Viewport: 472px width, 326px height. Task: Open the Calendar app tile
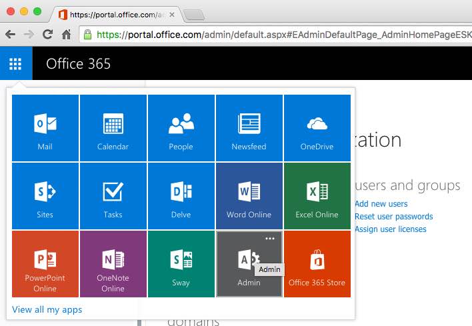[x=113, y=128]
